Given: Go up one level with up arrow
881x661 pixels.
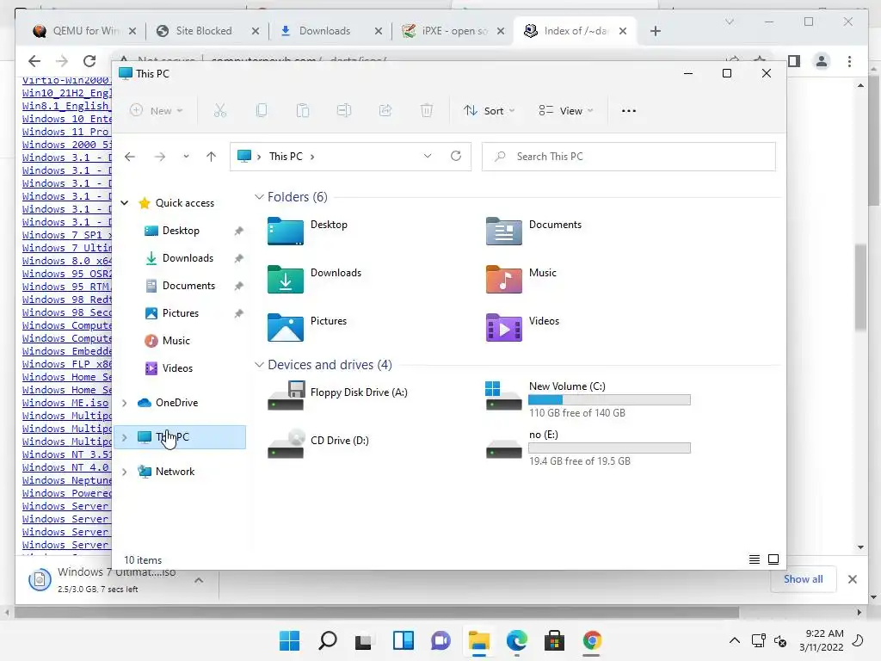Looking at the screenshot, I should [x=212, y=157].
